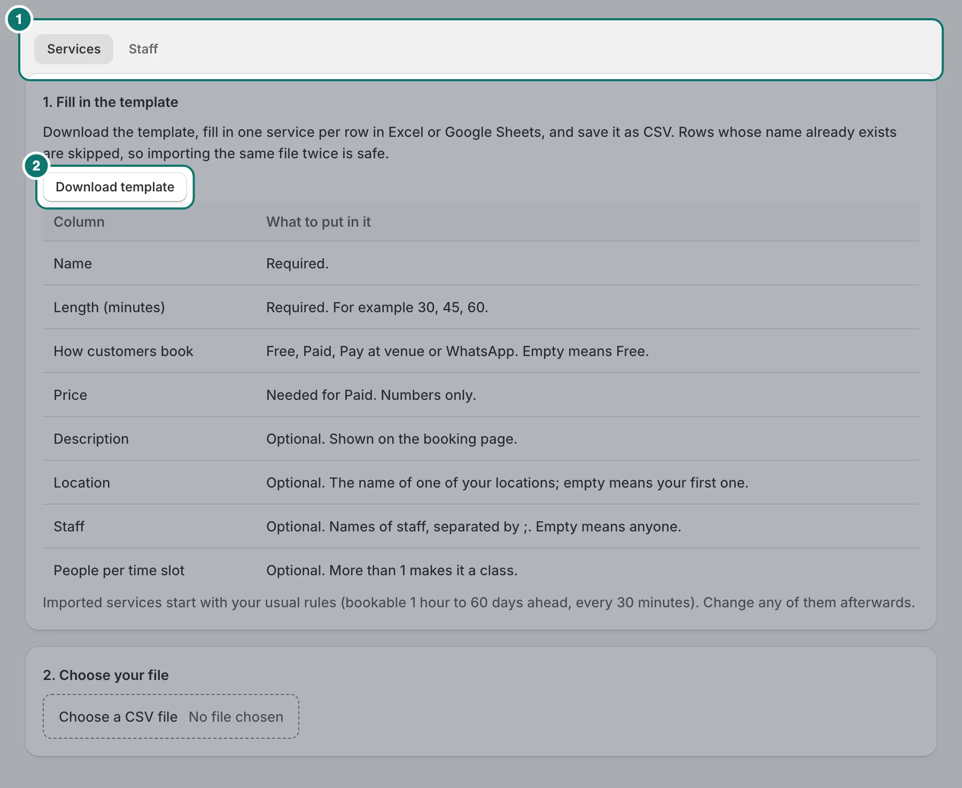Screen dimensions: 962x788
Task: Click the 'Price' row label
Action: tap(70, 395)
